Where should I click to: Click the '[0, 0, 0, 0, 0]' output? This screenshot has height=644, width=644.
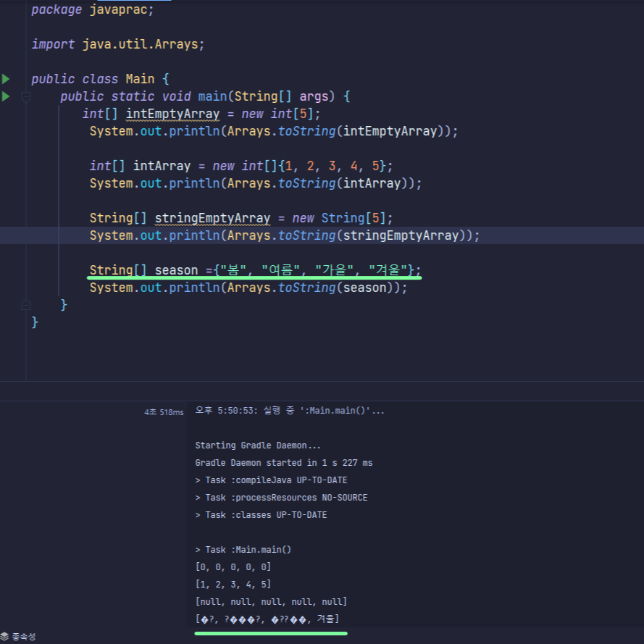pyautogui.click(x=233, y=567)
